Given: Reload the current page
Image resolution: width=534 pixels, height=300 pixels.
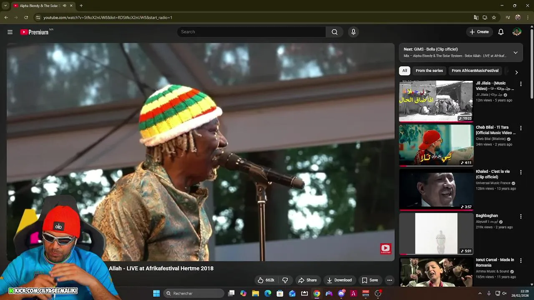Looking at the screenshot, I should click(x=26, y=17).
